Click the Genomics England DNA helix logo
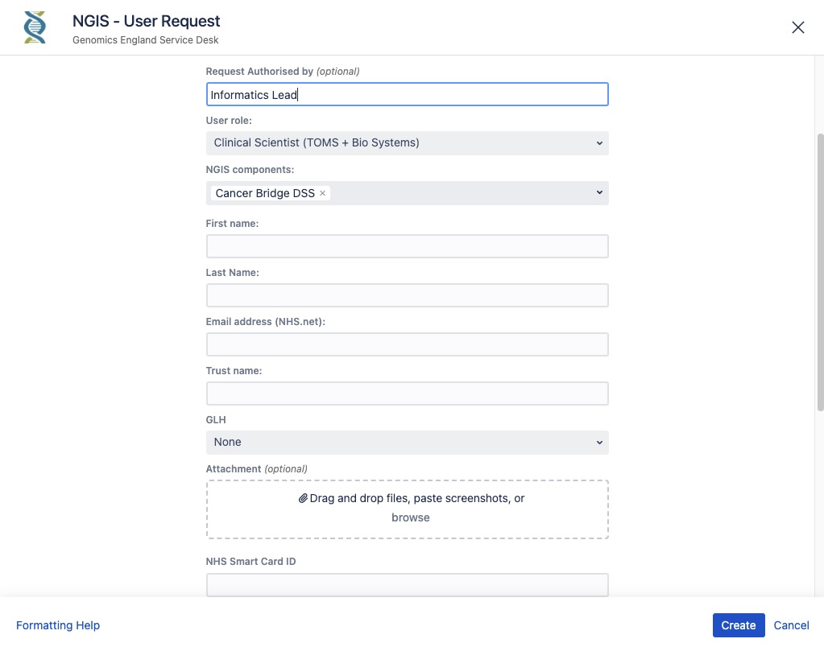 (35, 27)
